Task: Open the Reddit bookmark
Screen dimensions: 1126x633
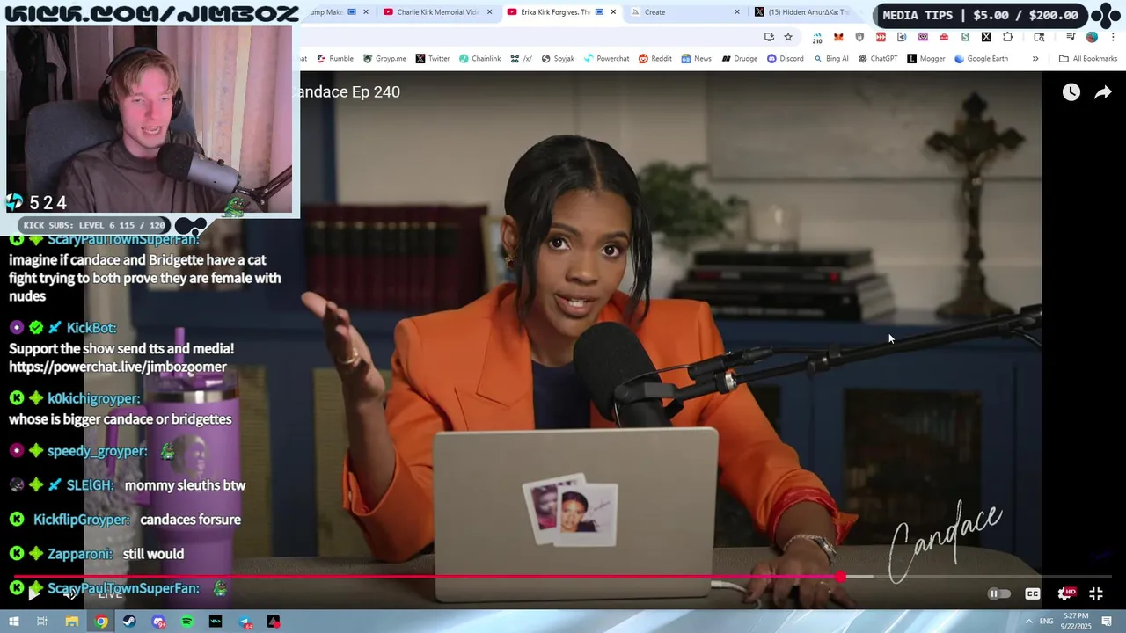Action: pos(655,59)
